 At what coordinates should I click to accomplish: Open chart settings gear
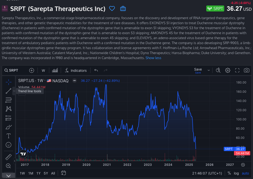[x=227, y=70]
